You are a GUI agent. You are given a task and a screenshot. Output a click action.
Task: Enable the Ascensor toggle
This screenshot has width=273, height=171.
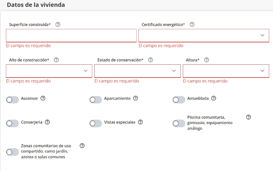pos(12,100)
